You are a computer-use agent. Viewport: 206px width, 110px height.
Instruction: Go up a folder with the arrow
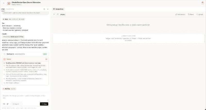[x=54, y=14]
